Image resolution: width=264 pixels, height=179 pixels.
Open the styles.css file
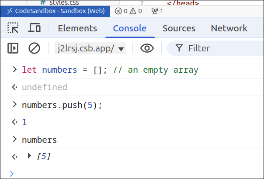[59, 3]
